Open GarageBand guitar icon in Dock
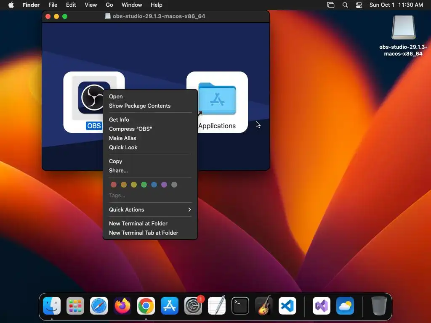Image resolution: width=431 pixels, height=323 pixels. 264,305
